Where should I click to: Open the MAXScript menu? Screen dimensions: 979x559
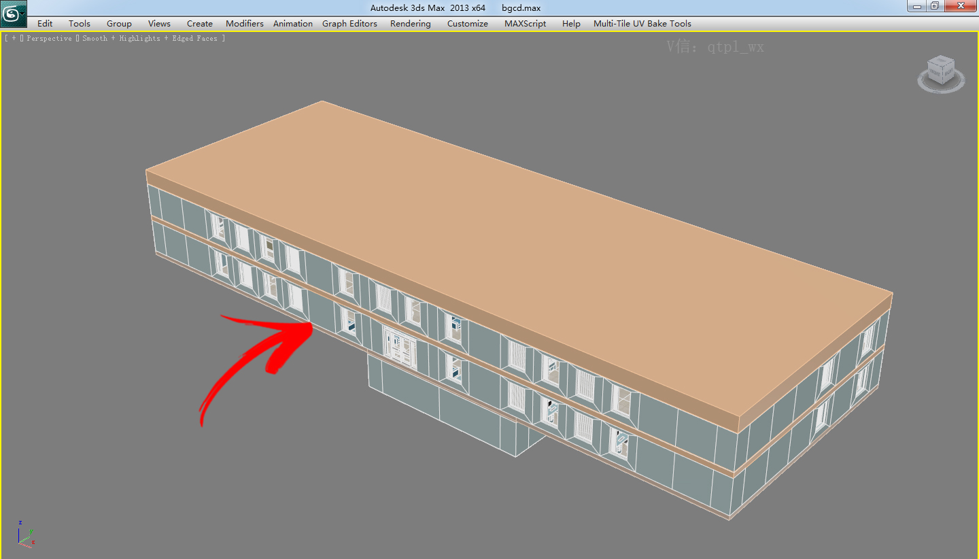click(525, 23)
